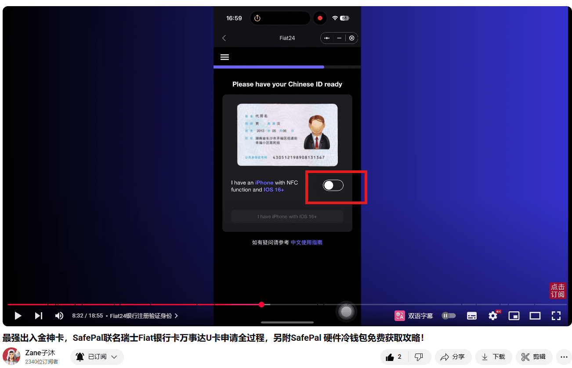Play the video
Screen dimensions: 572x368
pyautogui.click(x=18, y=316)
